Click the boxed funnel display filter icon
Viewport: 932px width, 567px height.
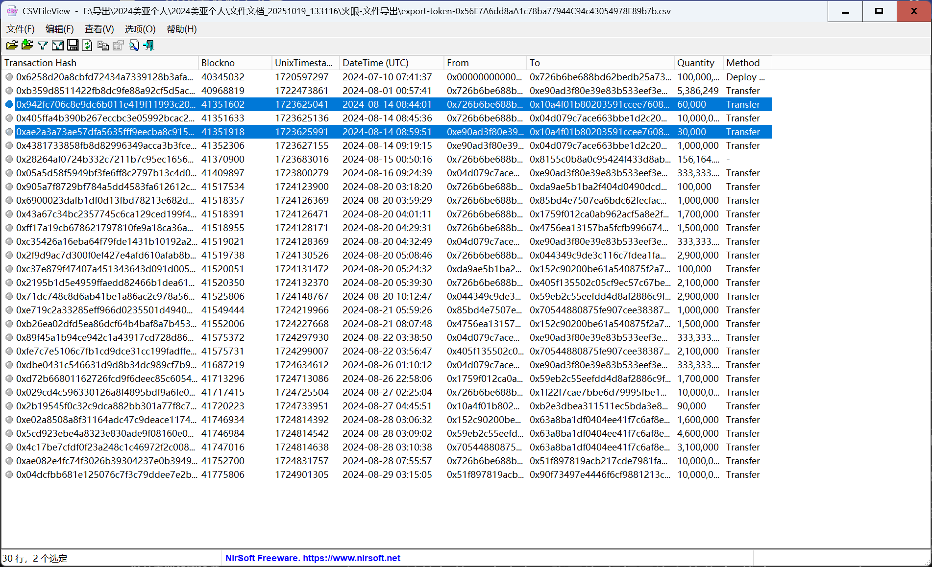58,46
